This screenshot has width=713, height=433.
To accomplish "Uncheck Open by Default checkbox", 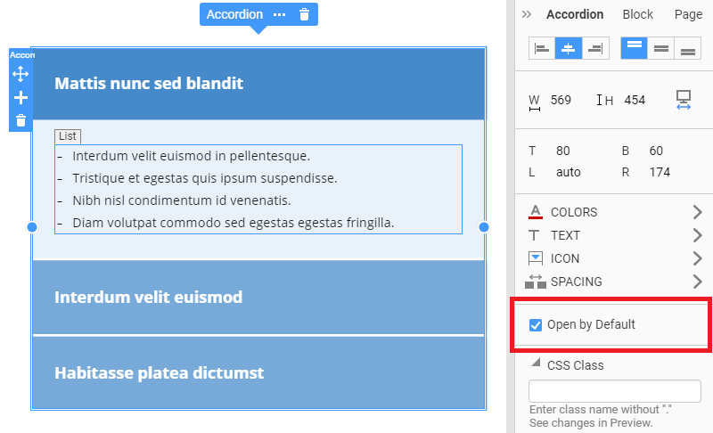I will 536,325.
